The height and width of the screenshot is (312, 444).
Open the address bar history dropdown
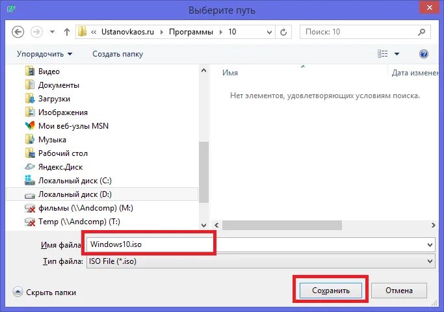270,32
